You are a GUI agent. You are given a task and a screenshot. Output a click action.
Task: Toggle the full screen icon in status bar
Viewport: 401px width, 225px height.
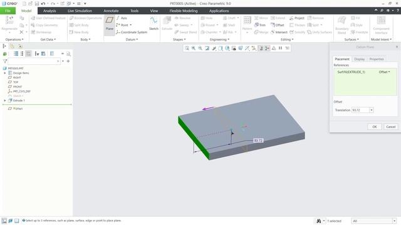coord(17,221)
